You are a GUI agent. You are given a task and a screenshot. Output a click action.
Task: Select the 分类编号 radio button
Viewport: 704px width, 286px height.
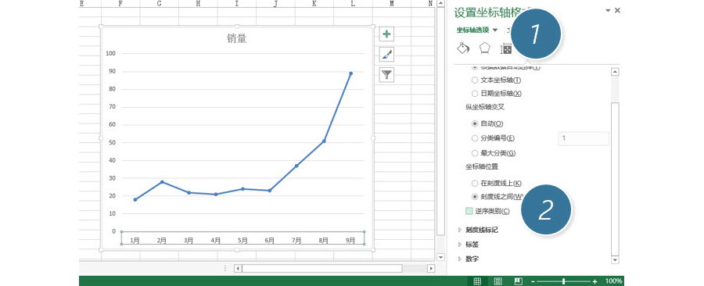point(475,138)
